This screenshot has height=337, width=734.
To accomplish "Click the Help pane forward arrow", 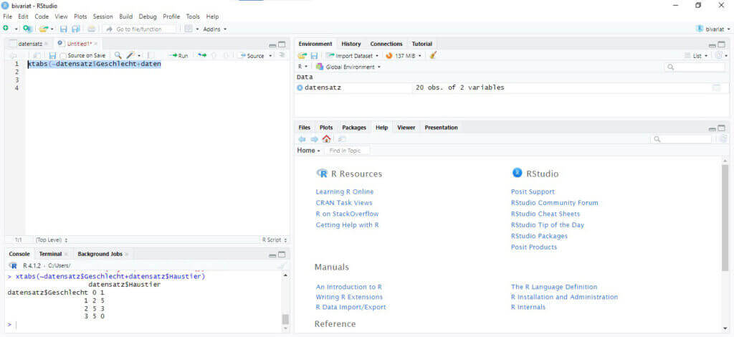I will tap(314, 139).
